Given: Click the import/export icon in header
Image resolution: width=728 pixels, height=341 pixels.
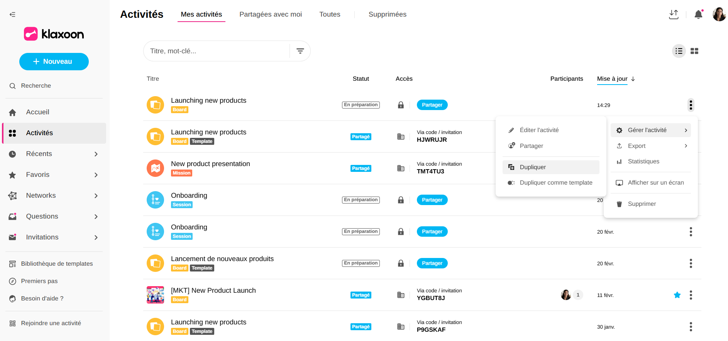Looking at the screenshot, I should click(x=674, y=15).
